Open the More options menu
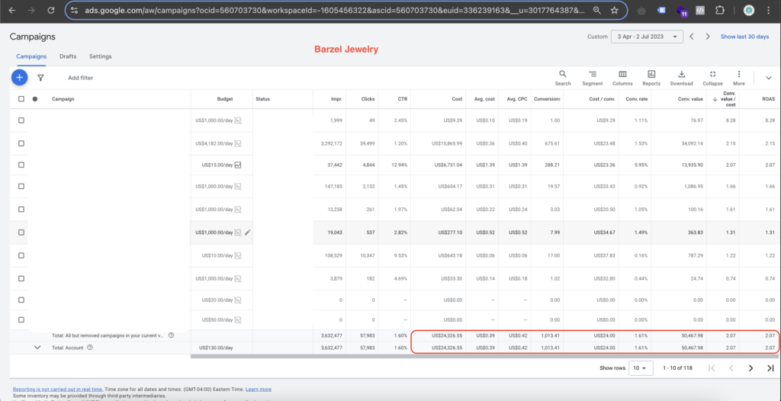 (738, 78)
